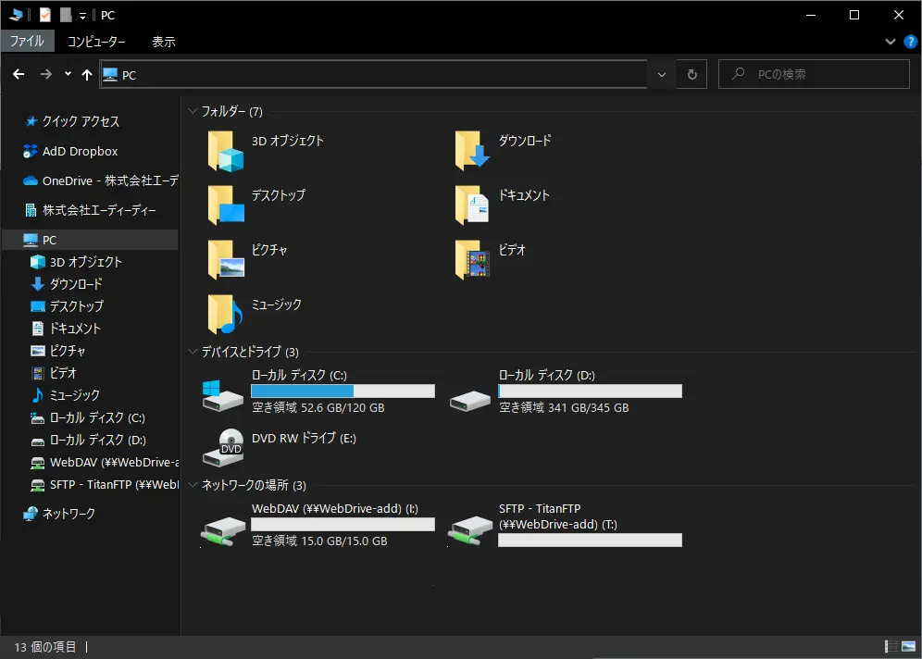Open WebDAV network drive (I:) icon

pos(225,528)
